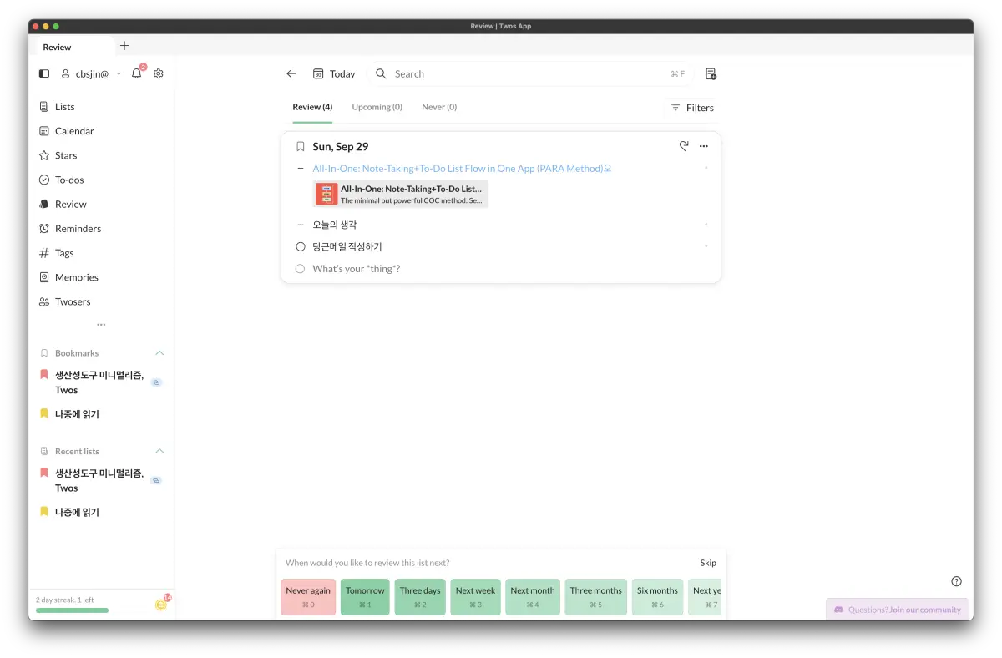The height and width of the screenshot is (658, 1002).
Task: Open the All-In-One PARA Method link
Action: click(462, 169)
